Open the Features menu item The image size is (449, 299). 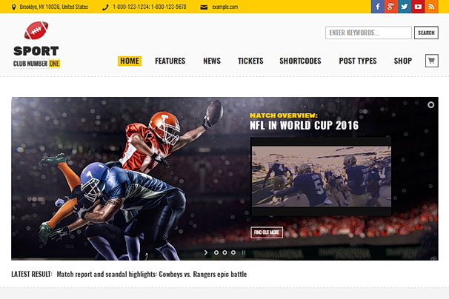[170, 61]
